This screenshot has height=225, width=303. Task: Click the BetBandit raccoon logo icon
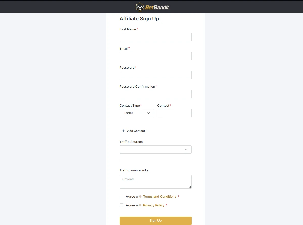pos(140,7)
